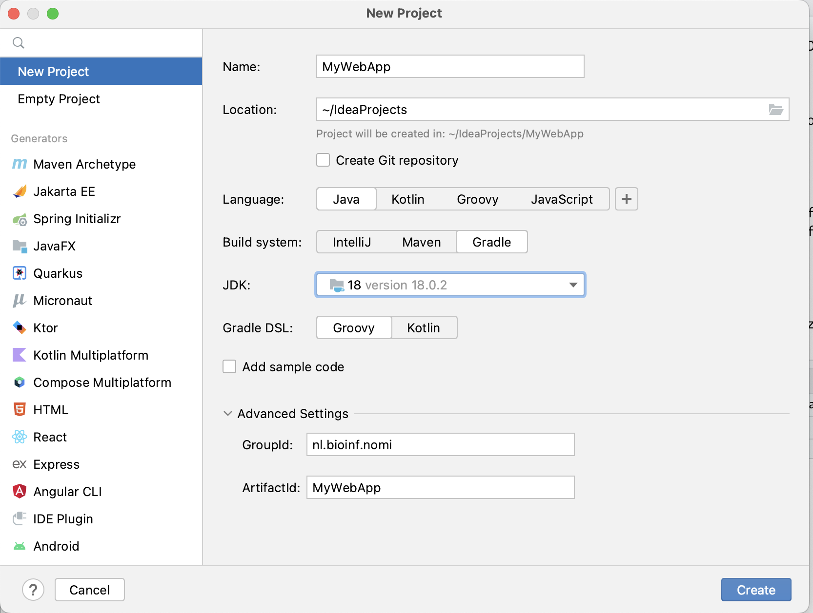Enable Create Git repository checkbox
This screenshot has height=613, width=813.
click(323, 160)
